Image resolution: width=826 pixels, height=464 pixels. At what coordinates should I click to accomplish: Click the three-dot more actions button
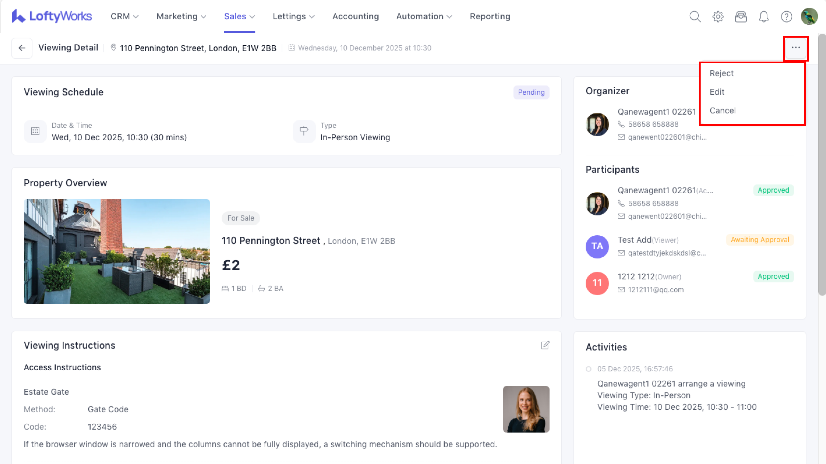(x=796, y=48)
